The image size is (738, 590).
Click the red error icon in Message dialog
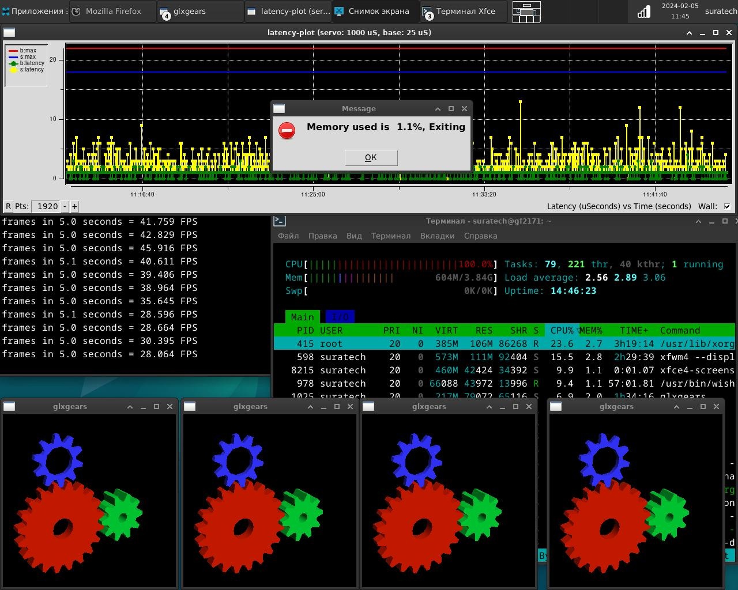(287, 130)
